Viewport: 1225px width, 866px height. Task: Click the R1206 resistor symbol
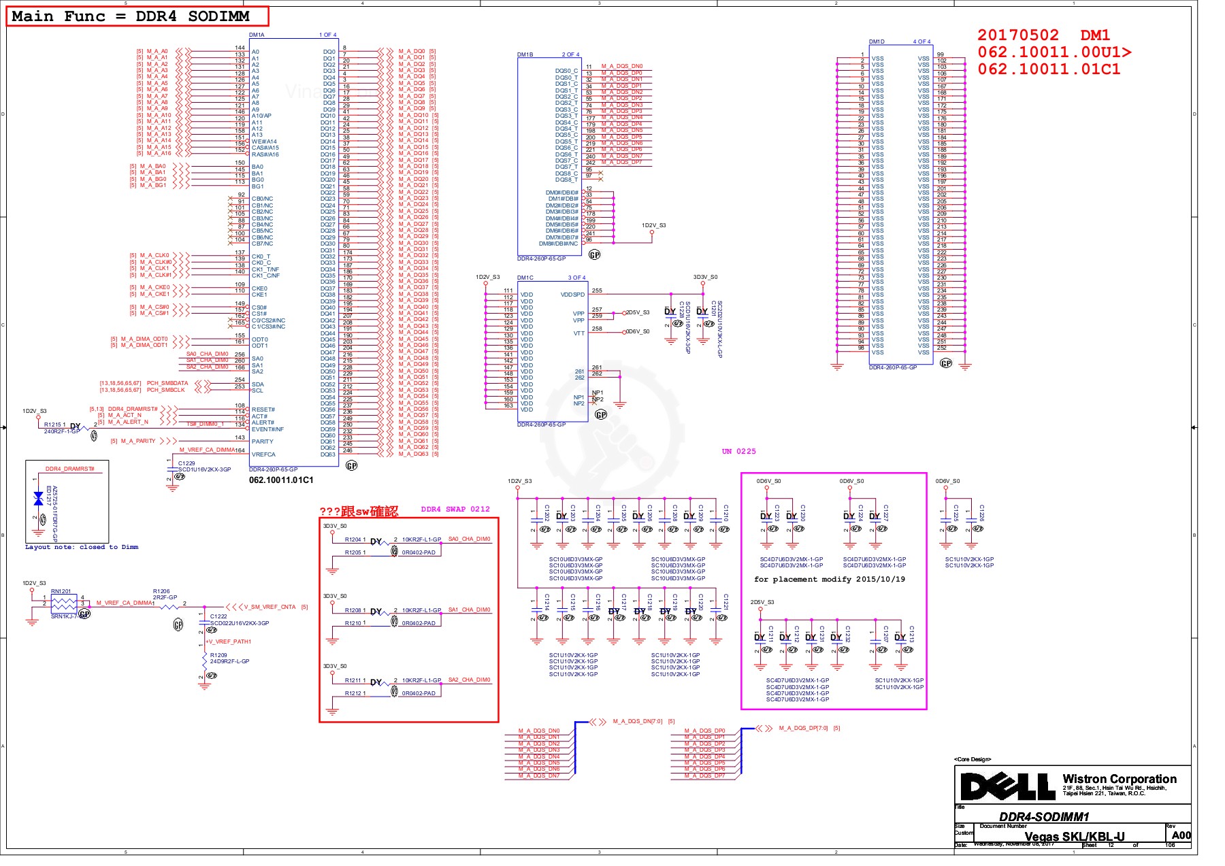click(x=168, y=605)
